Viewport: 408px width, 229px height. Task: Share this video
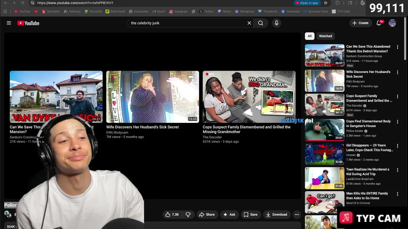tap(207, 215)
